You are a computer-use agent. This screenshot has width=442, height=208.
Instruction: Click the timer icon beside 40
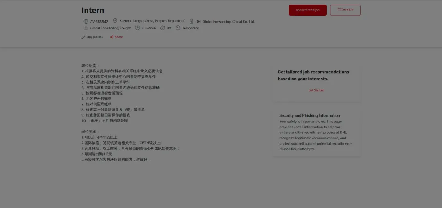pyautogui.click(x=162, y=28)
